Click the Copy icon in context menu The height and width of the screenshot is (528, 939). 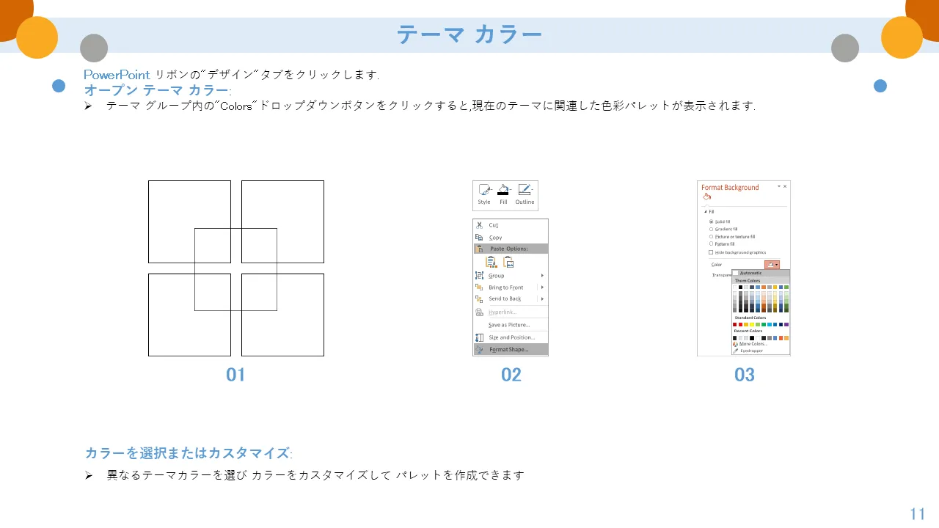pos(479,238)
